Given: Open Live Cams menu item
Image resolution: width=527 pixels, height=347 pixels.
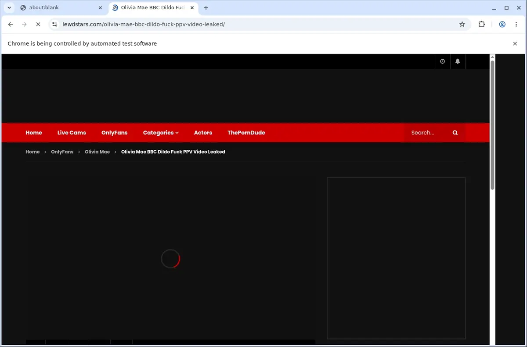Looking at the screenshot, I should click(x=72, y=133).
